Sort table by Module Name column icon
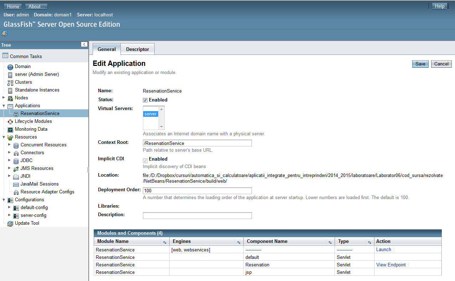 point(165,242)
